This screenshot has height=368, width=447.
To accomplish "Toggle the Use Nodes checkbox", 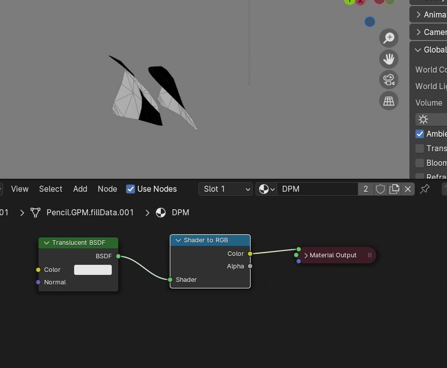I will point(131,189).
